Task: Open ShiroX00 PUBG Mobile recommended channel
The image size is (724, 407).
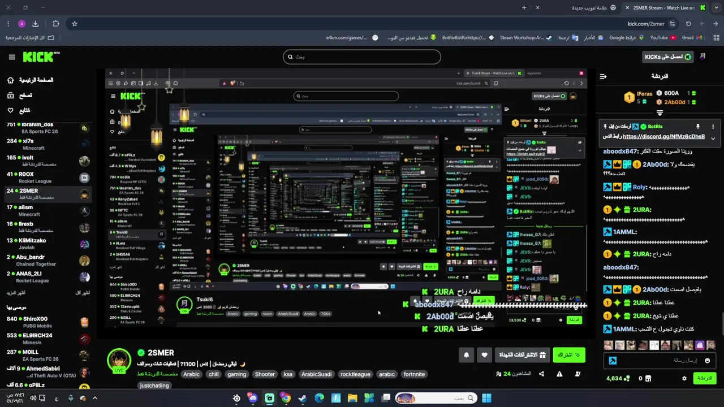Action: (48, 322)
